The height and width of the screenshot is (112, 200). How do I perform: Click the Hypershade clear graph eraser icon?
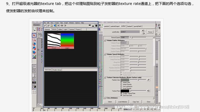pyautogui.click(x=49, y=26)
